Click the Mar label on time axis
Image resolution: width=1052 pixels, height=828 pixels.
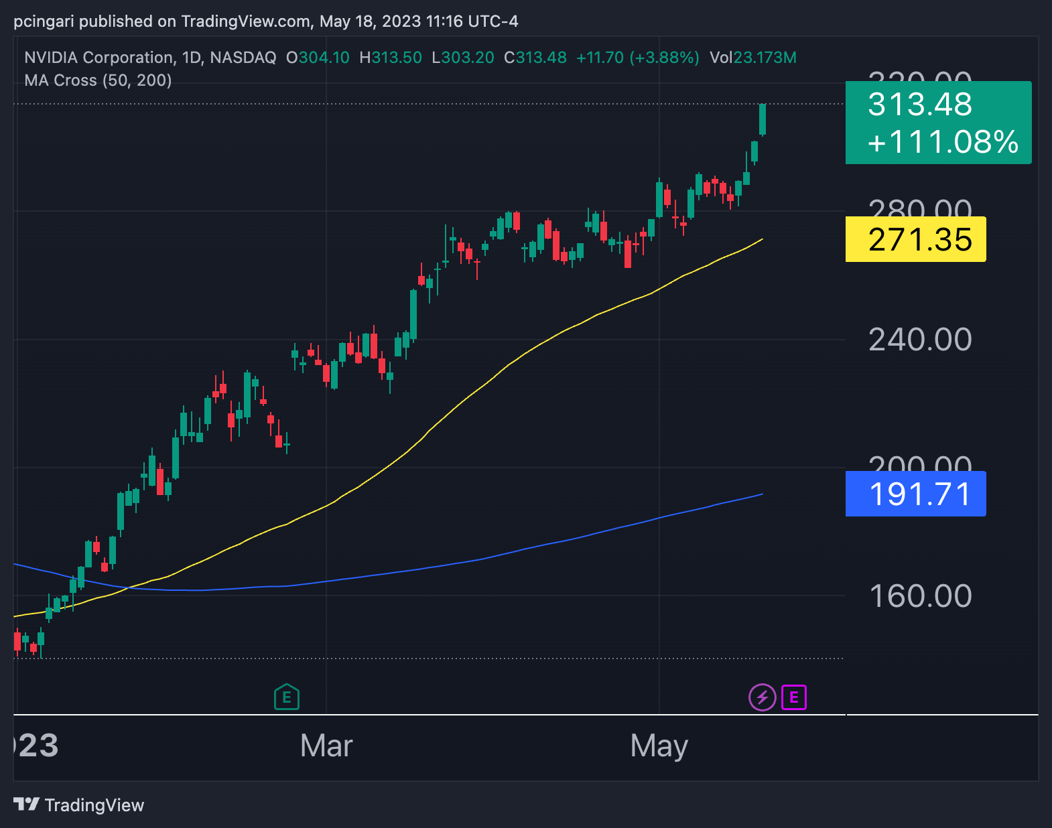coord(326,746)
